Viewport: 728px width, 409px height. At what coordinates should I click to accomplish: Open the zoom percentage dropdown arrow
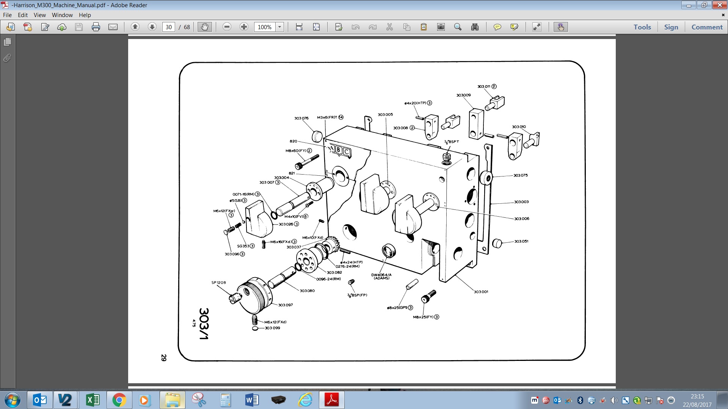coord(280,27)
